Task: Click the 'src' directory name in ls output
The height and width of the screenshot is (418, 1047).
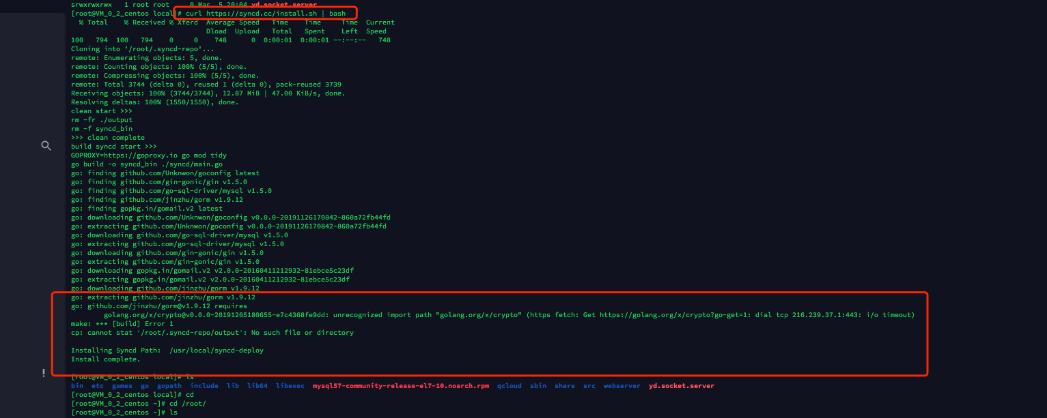Action: coord(589,386)
